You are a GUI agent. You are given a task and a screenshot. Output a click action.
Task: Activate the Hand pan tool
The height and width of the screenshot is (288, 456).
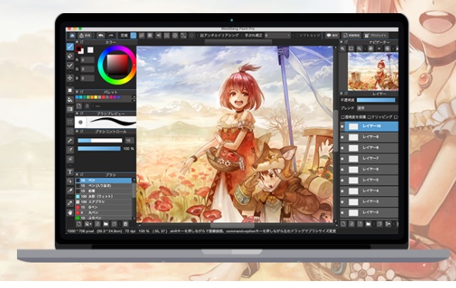point(70,212)
